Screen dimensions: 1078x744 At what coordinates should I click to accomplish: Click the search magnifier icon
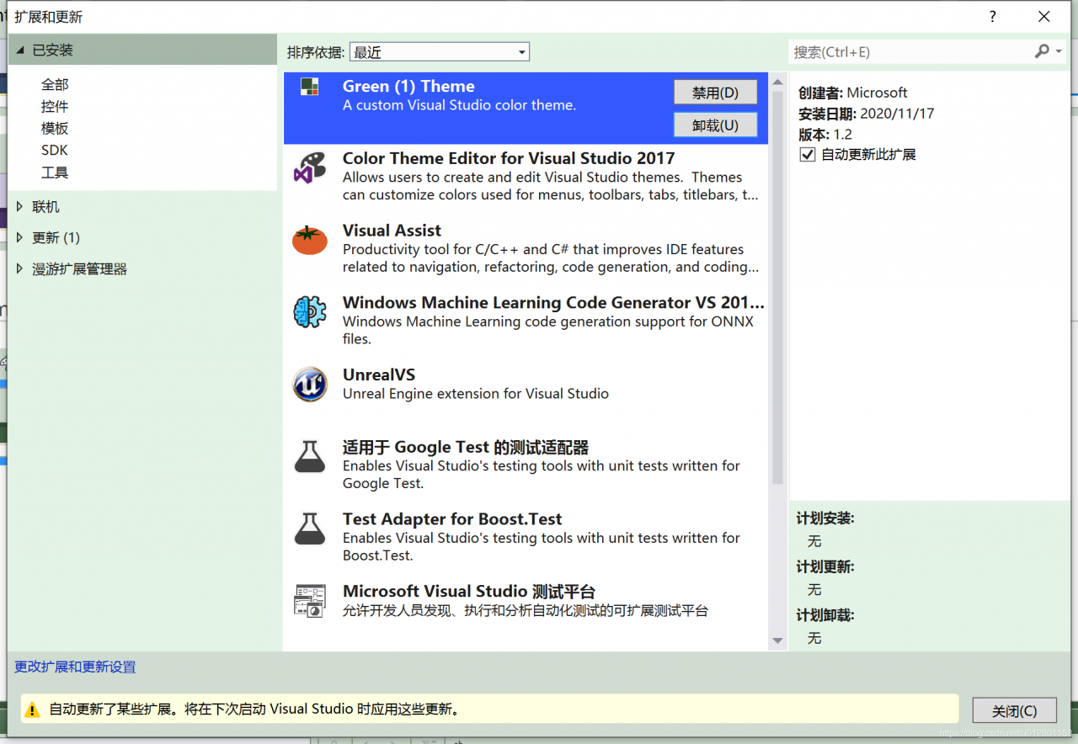pos(1043,51)
